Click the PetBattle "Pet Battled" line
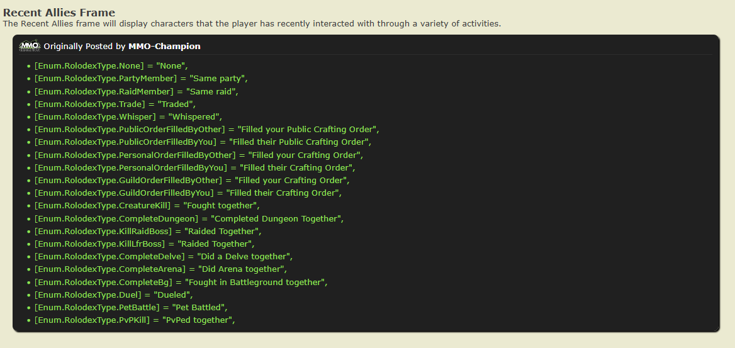The height and width of the screenshot is (348, 735). click(x=131, y=307)
